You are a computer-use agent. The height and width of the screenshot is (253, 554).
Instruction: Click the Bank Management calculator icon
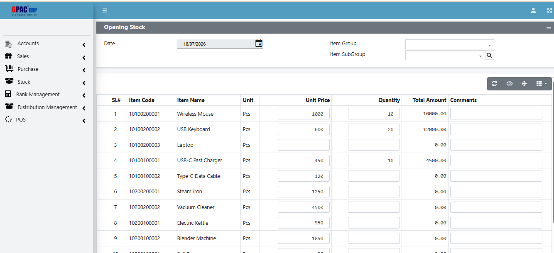(x=8, y=94)
